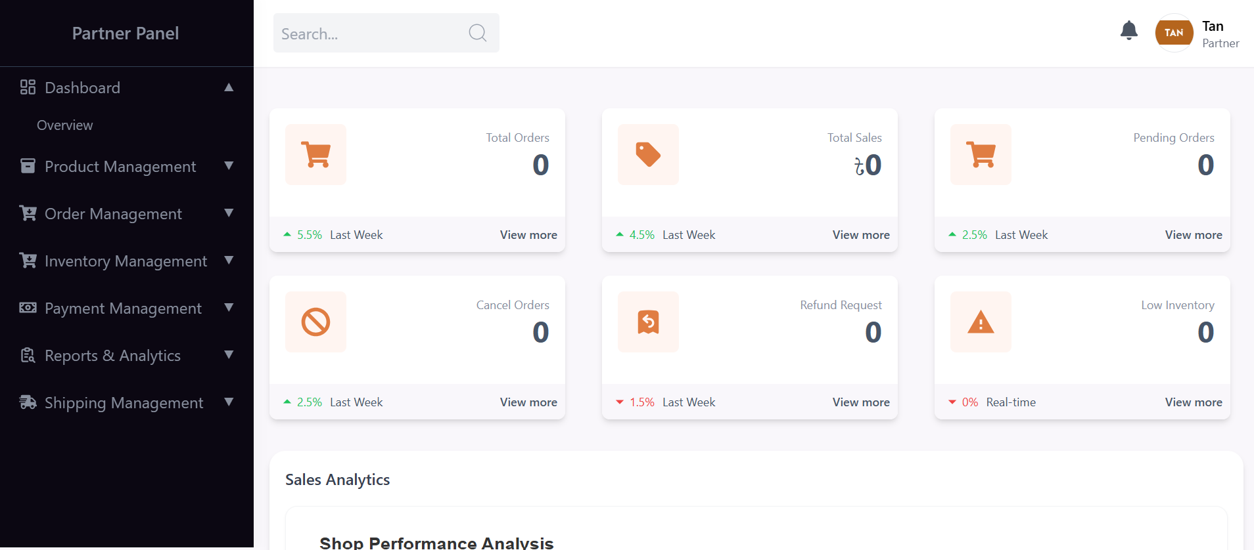Image resolution: width=1254 pixels, height=550 pixels.
Task: Open the Overview submenu item
Action: click(65, 125)
